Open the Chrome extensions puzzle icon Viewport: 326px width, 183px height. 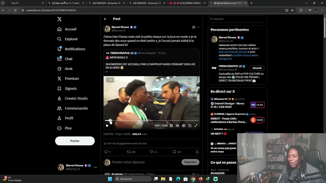click(301, 10)
